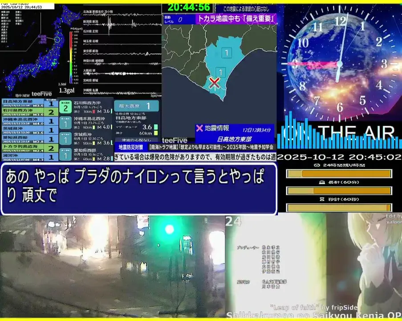Open the street webcam video feed

point(112,267)
